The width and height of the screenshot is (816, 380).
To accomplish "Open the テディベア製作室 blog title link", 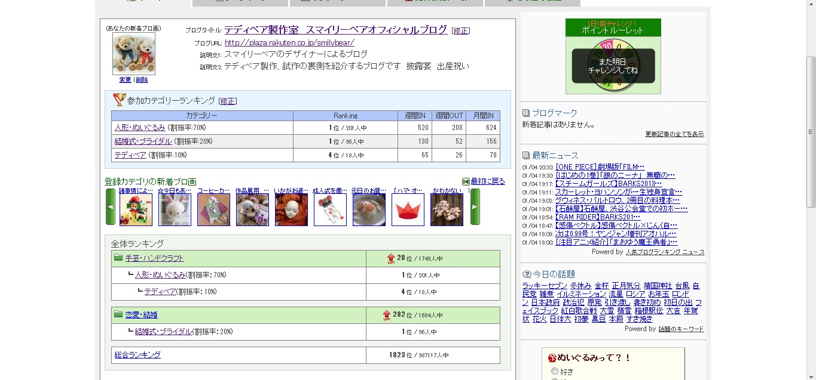I will click(336, 30).
